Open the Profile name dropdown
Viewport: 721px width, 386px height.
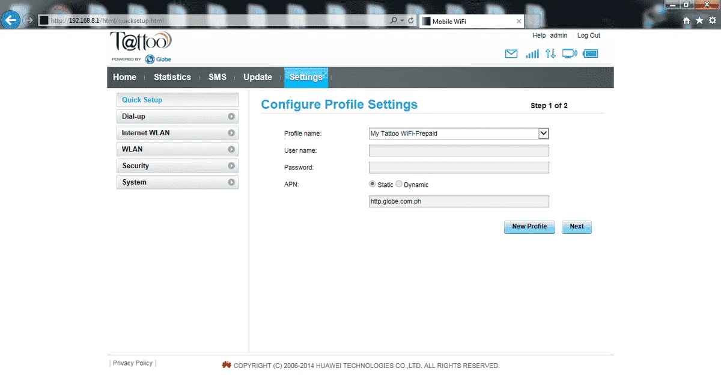[459, 133]
